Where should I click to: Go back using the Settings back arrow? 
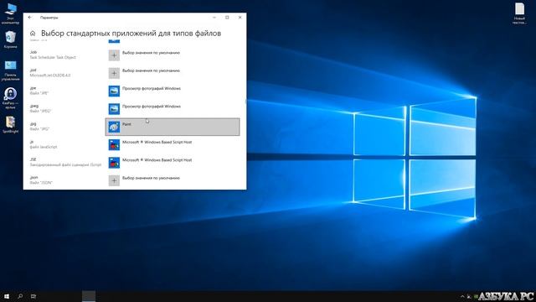[30, 18]
